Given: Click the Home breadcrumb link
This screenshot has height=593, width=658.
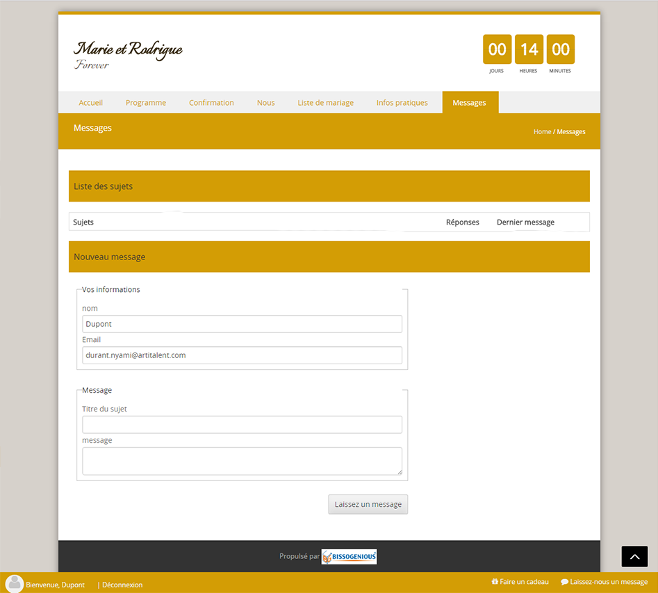Looking at the screenshot, I should (x=542, y=131).
